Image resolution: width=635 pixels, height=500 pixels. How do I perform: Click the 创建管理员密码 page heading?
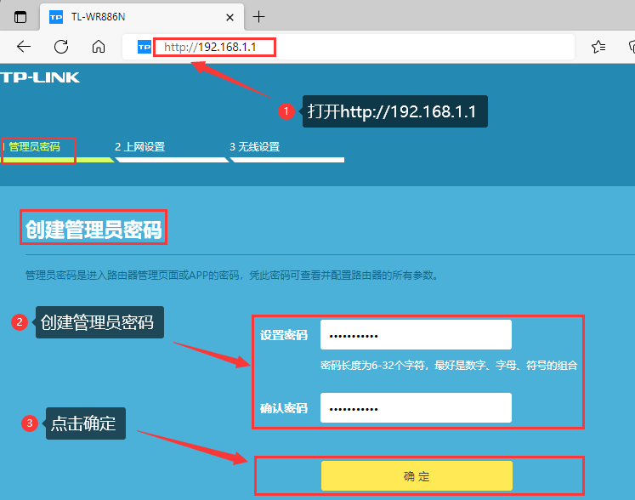point(93,229)
